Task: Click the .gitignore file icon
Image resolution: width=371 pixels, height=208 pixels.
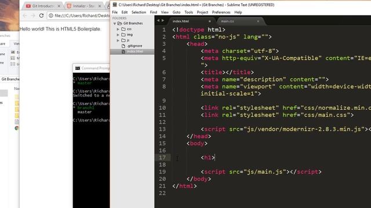Action: click(x=123, y=46)
